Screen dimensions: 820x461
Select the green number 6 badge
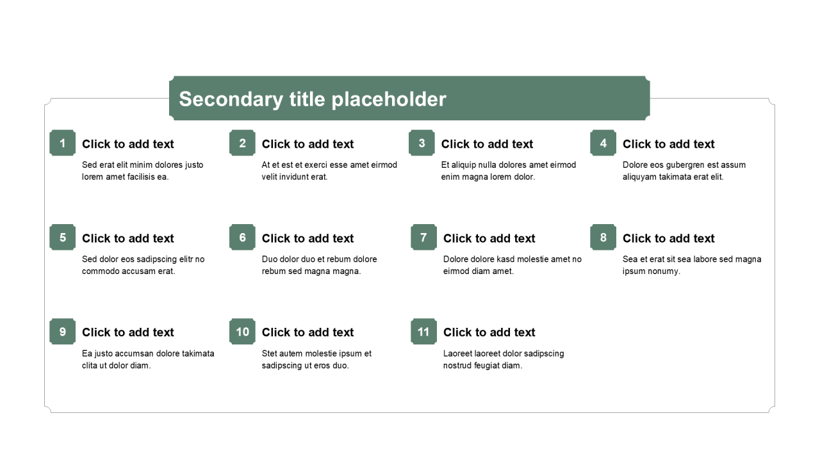point(242,238)
